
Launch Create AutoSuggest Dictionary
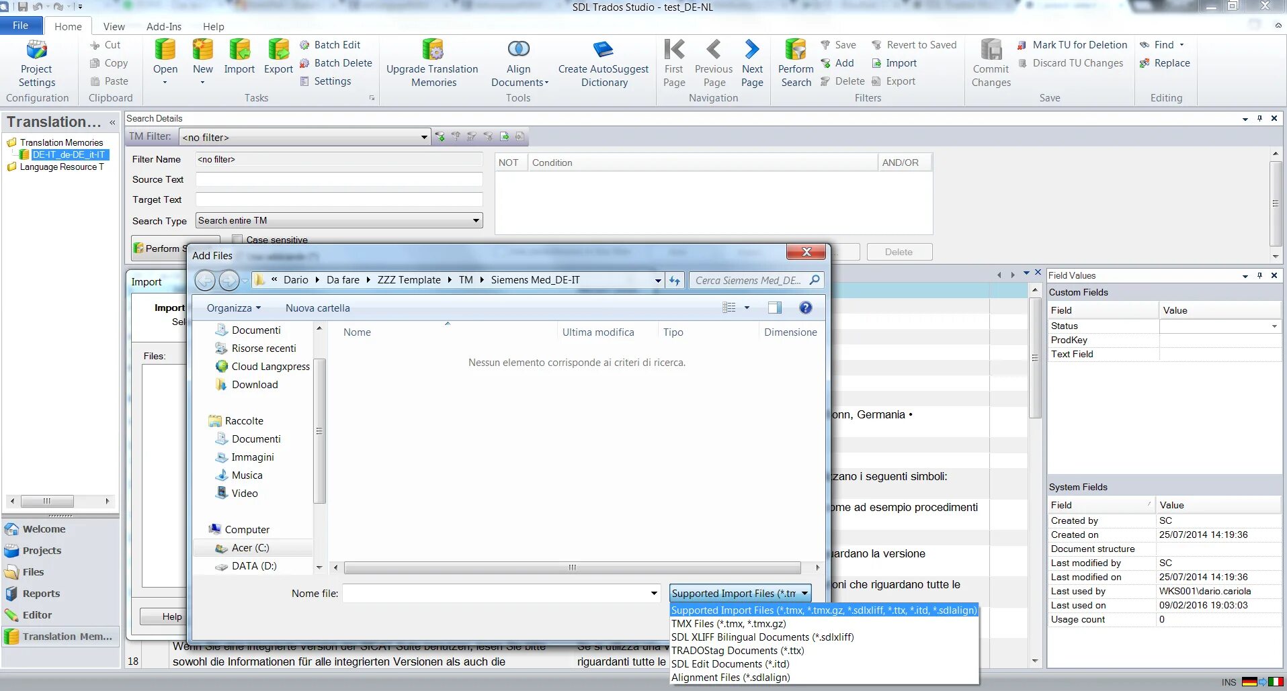pos(604,64)
